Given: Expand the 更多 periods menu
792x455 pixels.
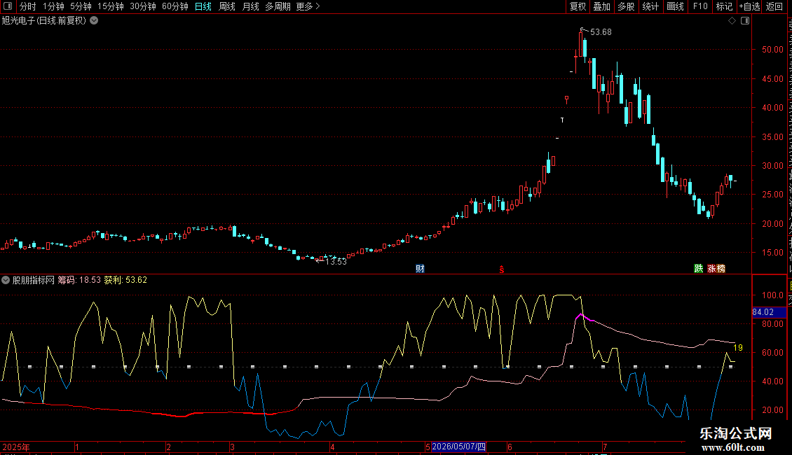Looking at the screenshot, I should coord(308,6).
